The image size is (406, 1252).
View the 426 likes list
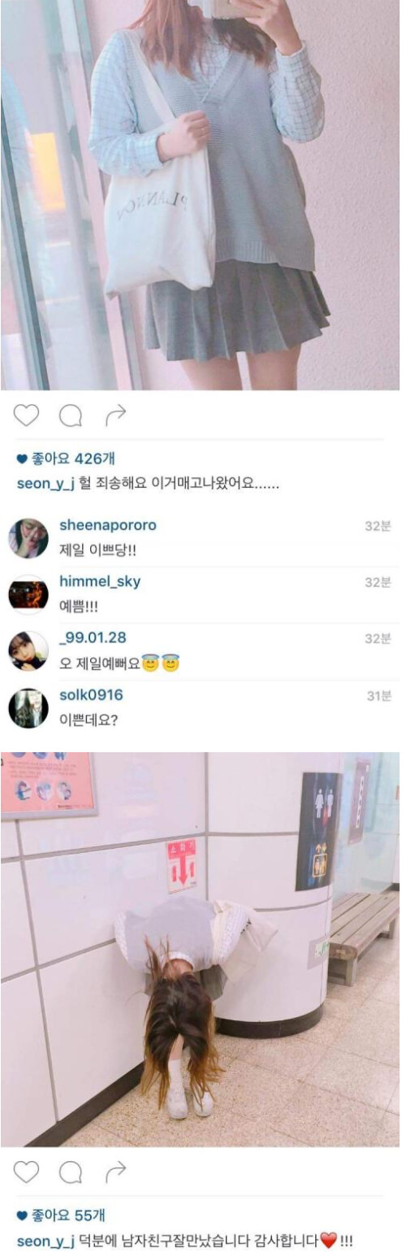point(66,460)
